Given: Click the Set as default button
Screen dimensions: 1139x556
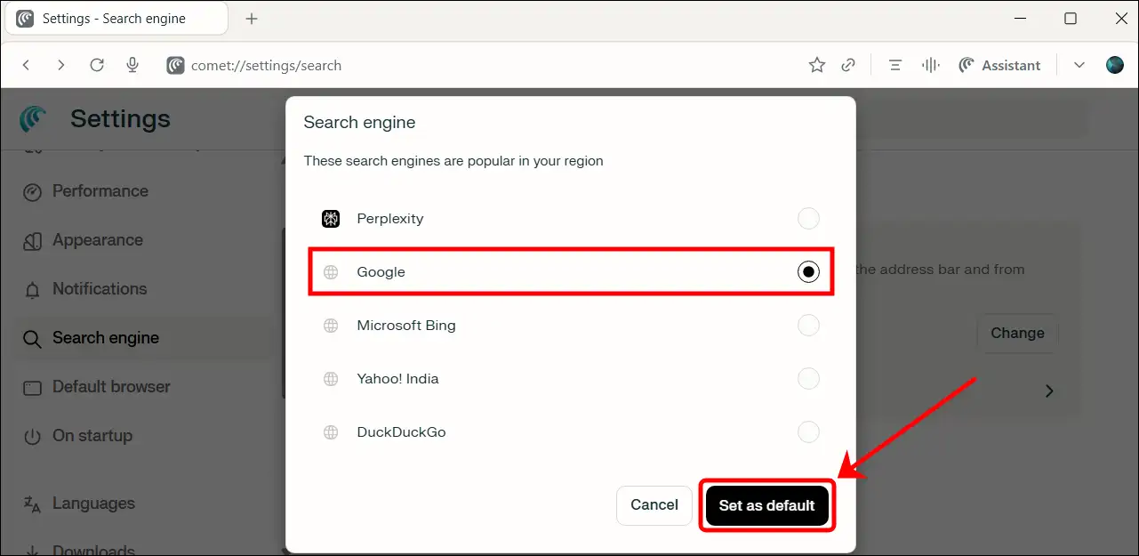Looking at the screenshot, I should pyautogui.click(x=766, y=505).
